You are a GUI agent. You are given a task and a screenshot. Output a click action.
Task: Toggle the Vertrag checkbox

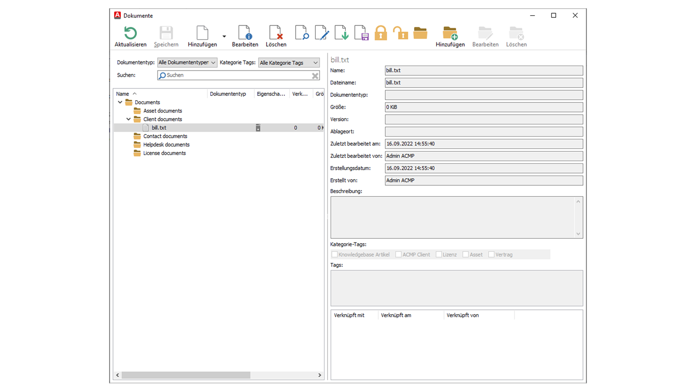[491, 254]
